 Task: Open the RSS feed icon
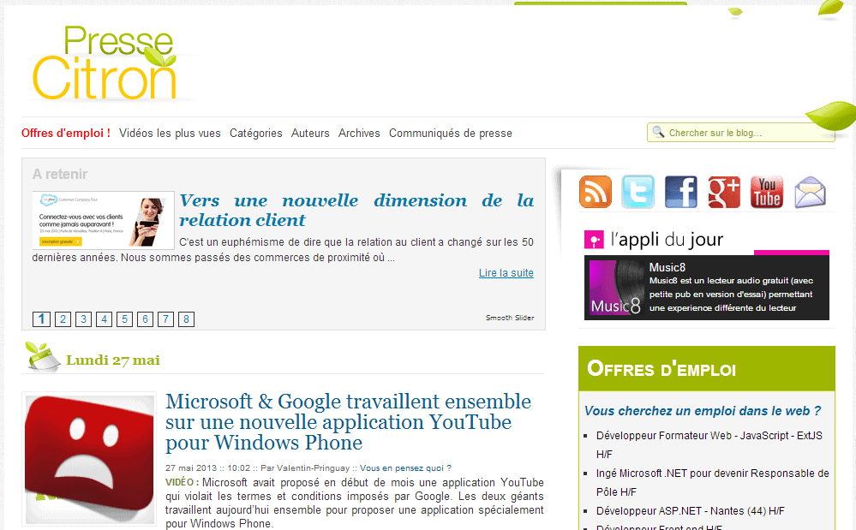[595, 192]
